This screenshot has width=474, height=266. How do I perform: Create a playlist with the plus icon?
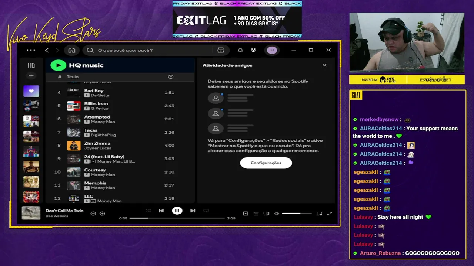click(31, 76)
